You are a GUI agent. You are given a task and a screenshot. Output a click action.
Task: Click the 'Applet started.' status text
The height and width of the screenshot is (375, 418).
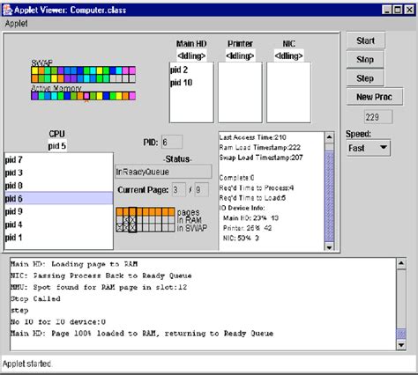pos(27,364)
